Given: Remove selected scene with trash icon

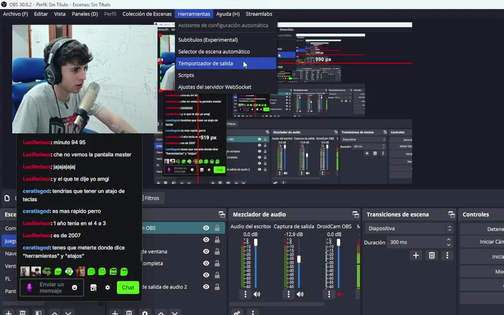Looking at the screenshot, I should 22,313.
